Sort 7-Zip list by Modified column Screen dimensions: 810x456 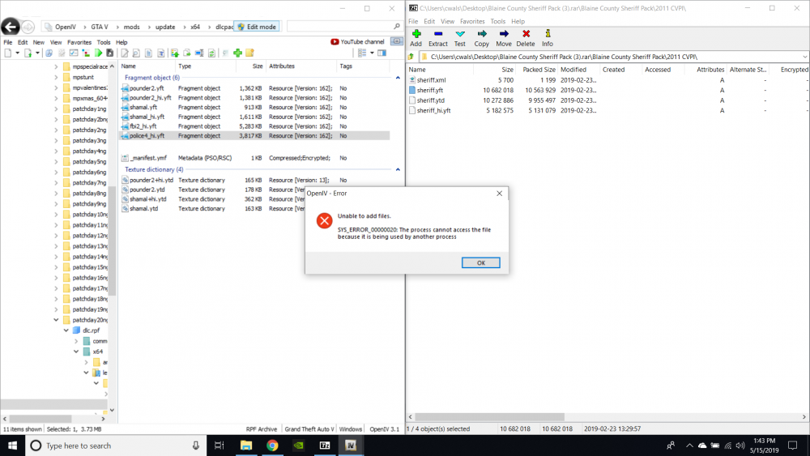point(578,70)
